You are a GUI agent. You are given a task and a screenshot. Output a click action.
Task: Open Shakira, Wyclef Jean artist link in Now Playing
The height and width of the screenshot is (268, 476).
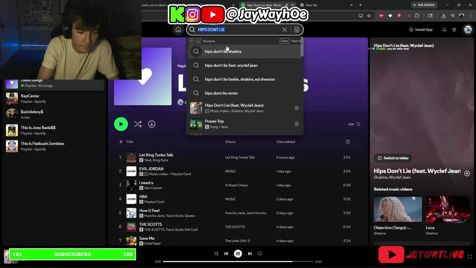[392, 178]
